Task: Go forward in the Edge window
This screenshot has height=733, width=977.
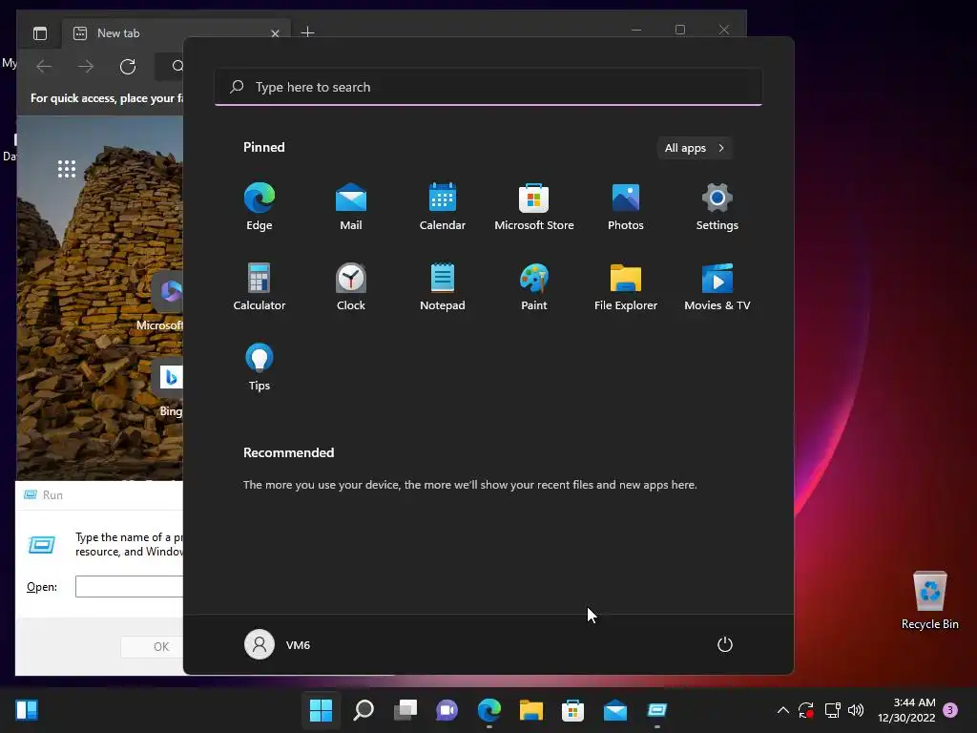Action: coord(86,66)
